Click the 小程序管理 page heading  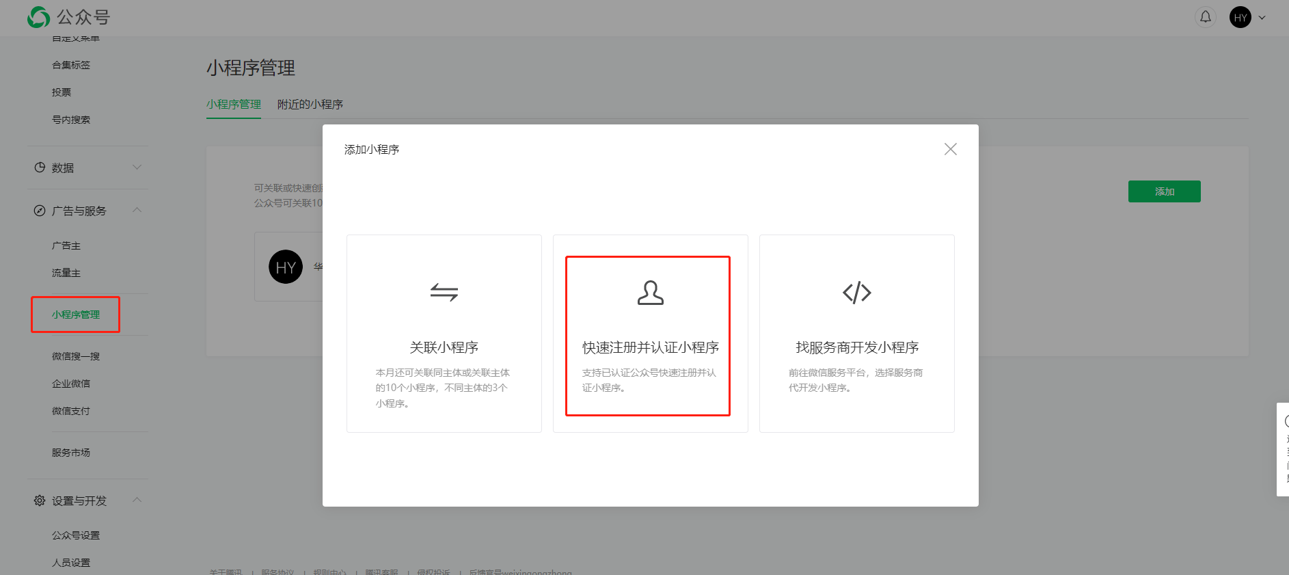251,68
